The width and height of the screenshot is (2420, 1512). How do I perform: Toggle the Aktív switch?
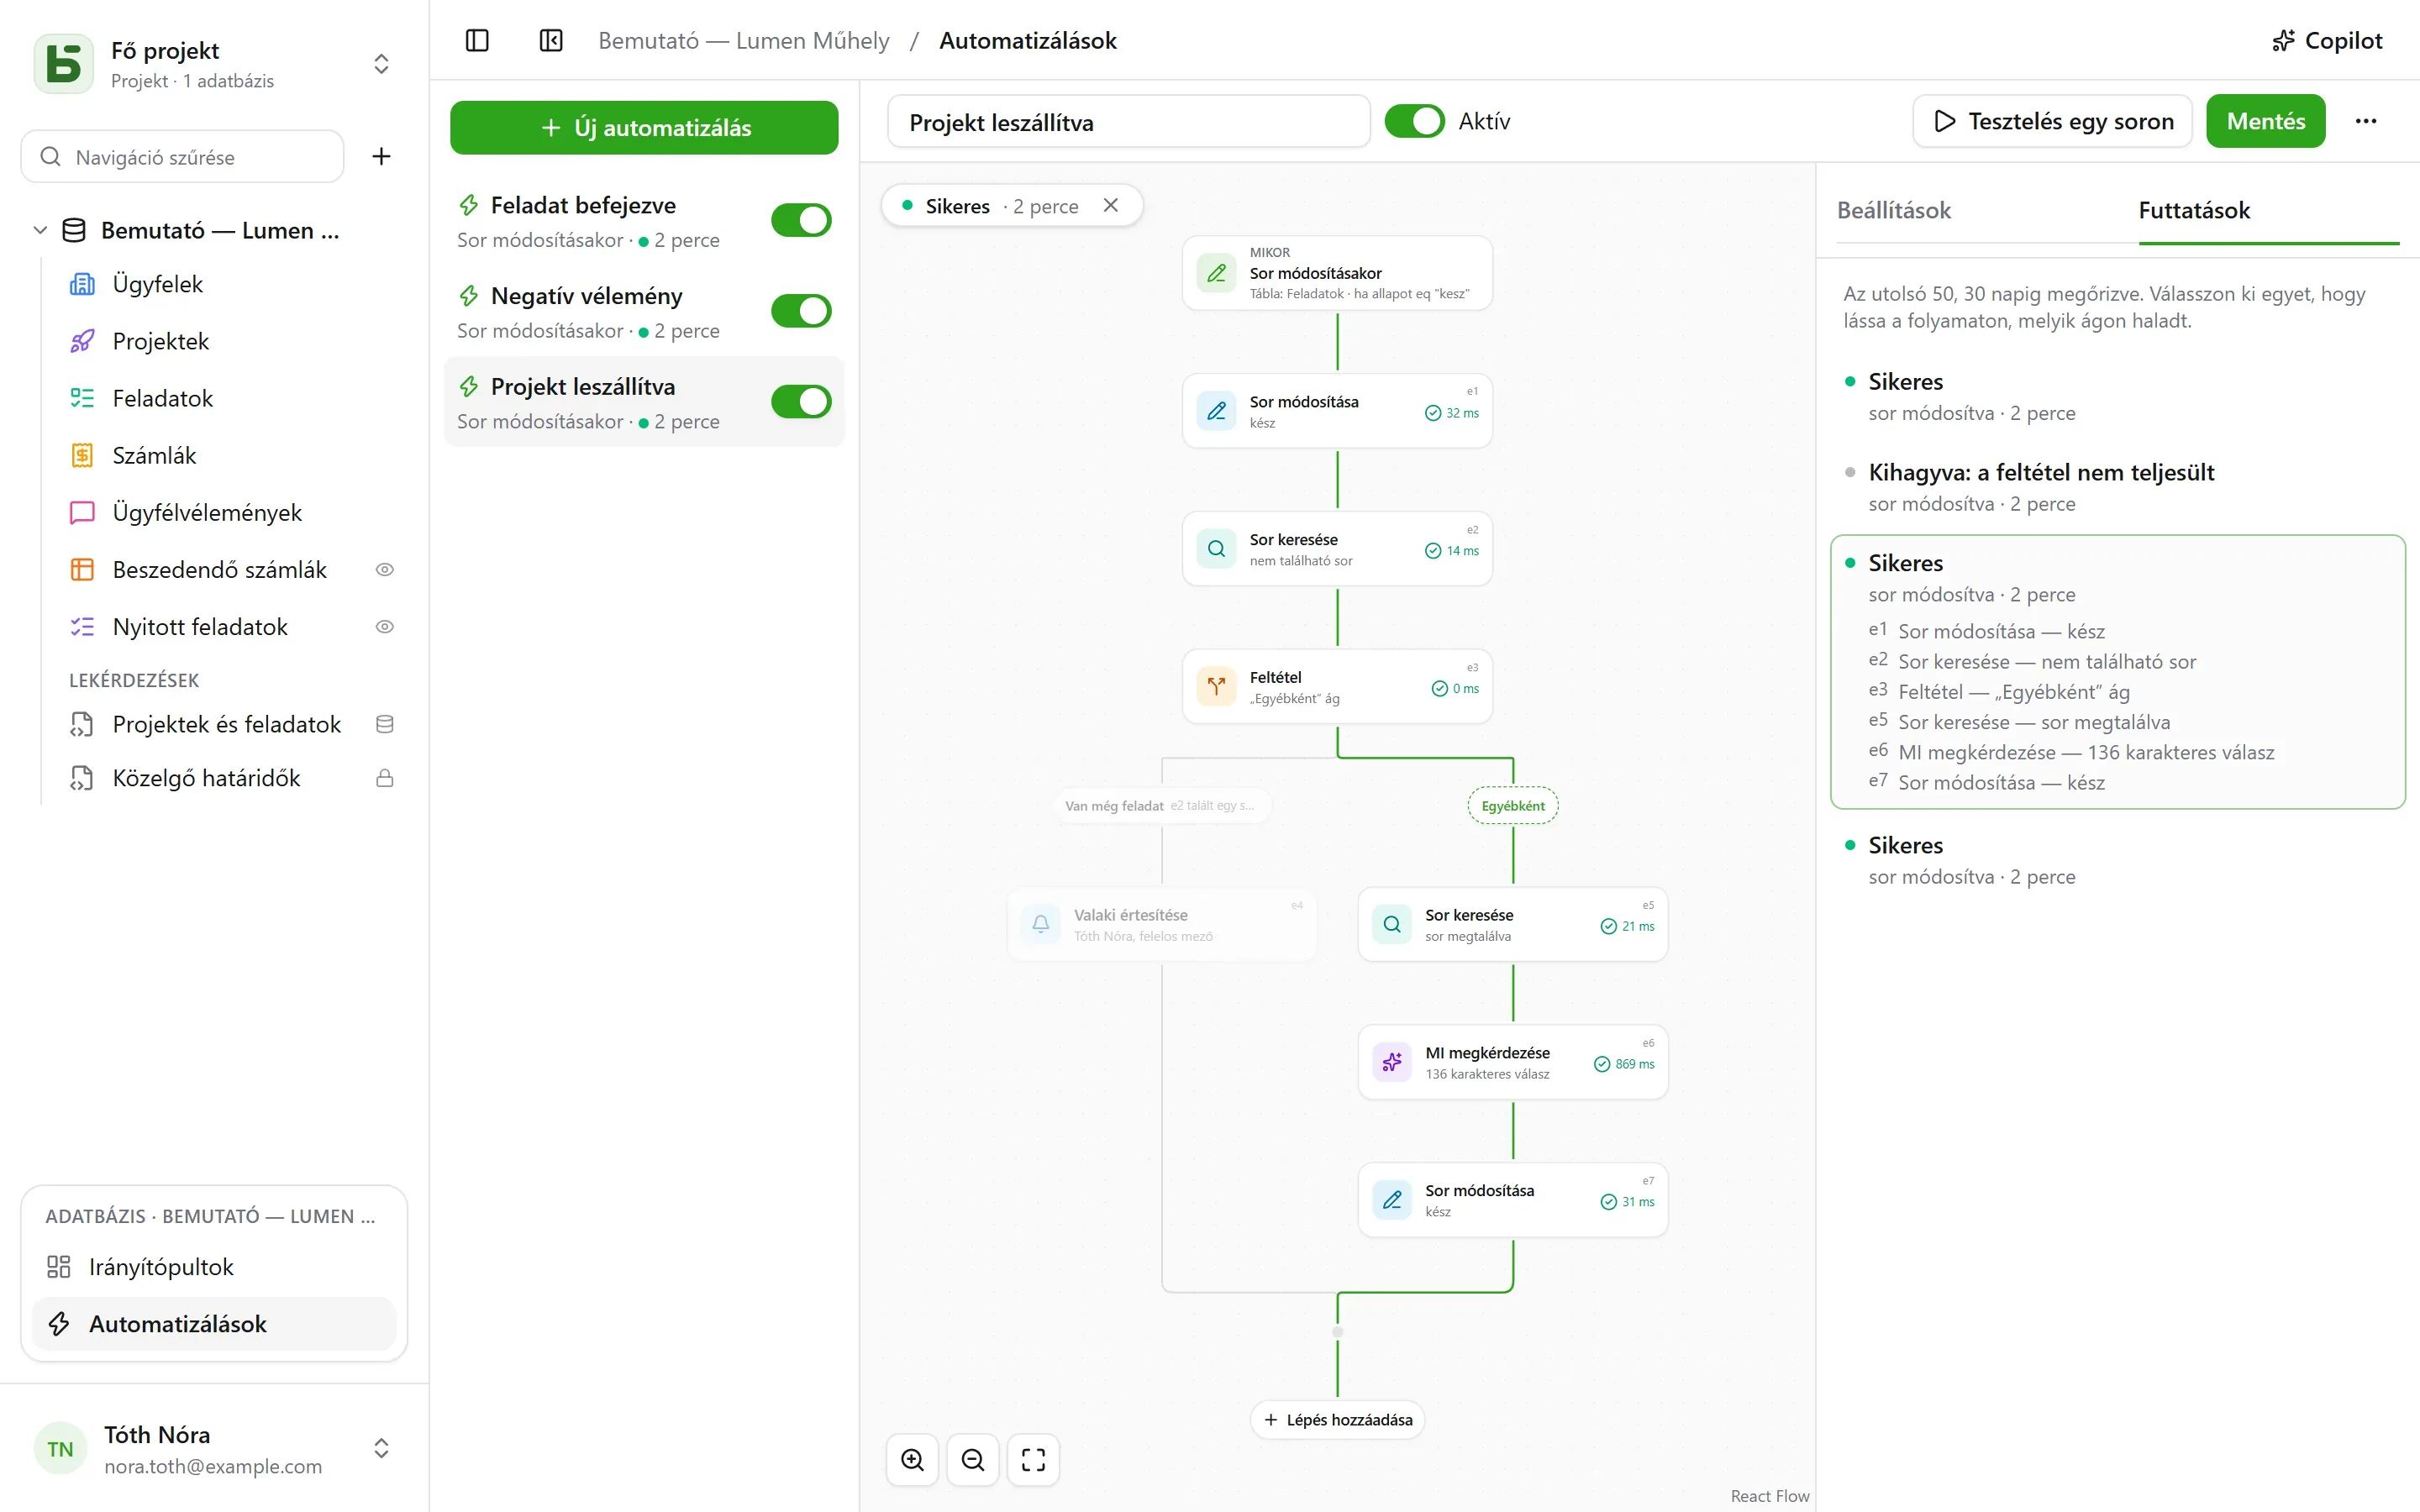(x=1414, y=121)
